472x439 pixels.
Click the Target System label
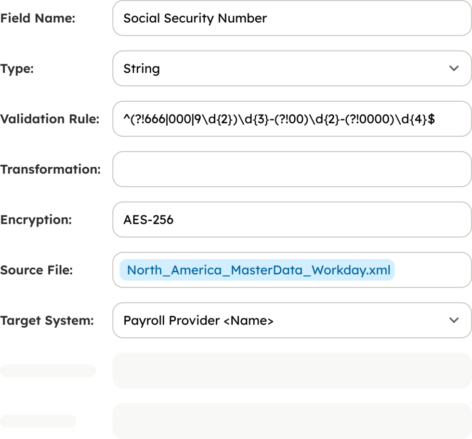[x=47, y=320]
